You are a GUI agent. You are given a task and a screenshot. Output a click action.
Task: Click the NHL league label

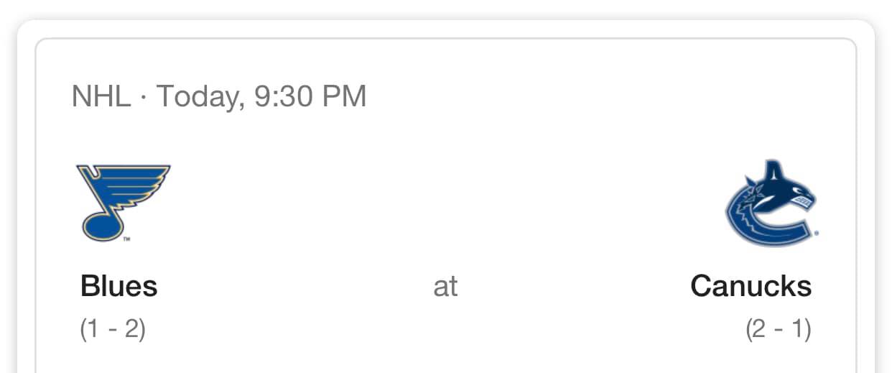click(x=101, y=96)
